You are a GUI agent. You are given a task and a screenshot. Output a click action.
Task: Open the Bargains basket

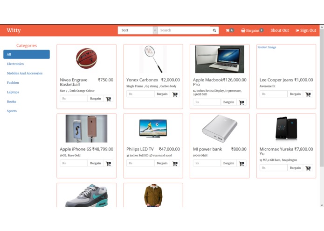[x=252, y=30]
